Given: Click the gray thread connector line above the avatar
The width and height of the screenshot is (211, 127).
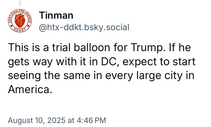Looking at the screenshot, I should tap(20, 3).
